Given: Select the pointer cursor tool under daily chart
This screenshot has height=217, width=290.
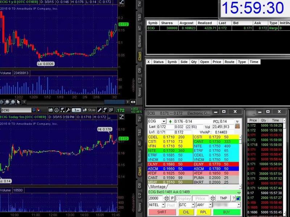Looking at the screenshot, I should click(x=18, y=102).
